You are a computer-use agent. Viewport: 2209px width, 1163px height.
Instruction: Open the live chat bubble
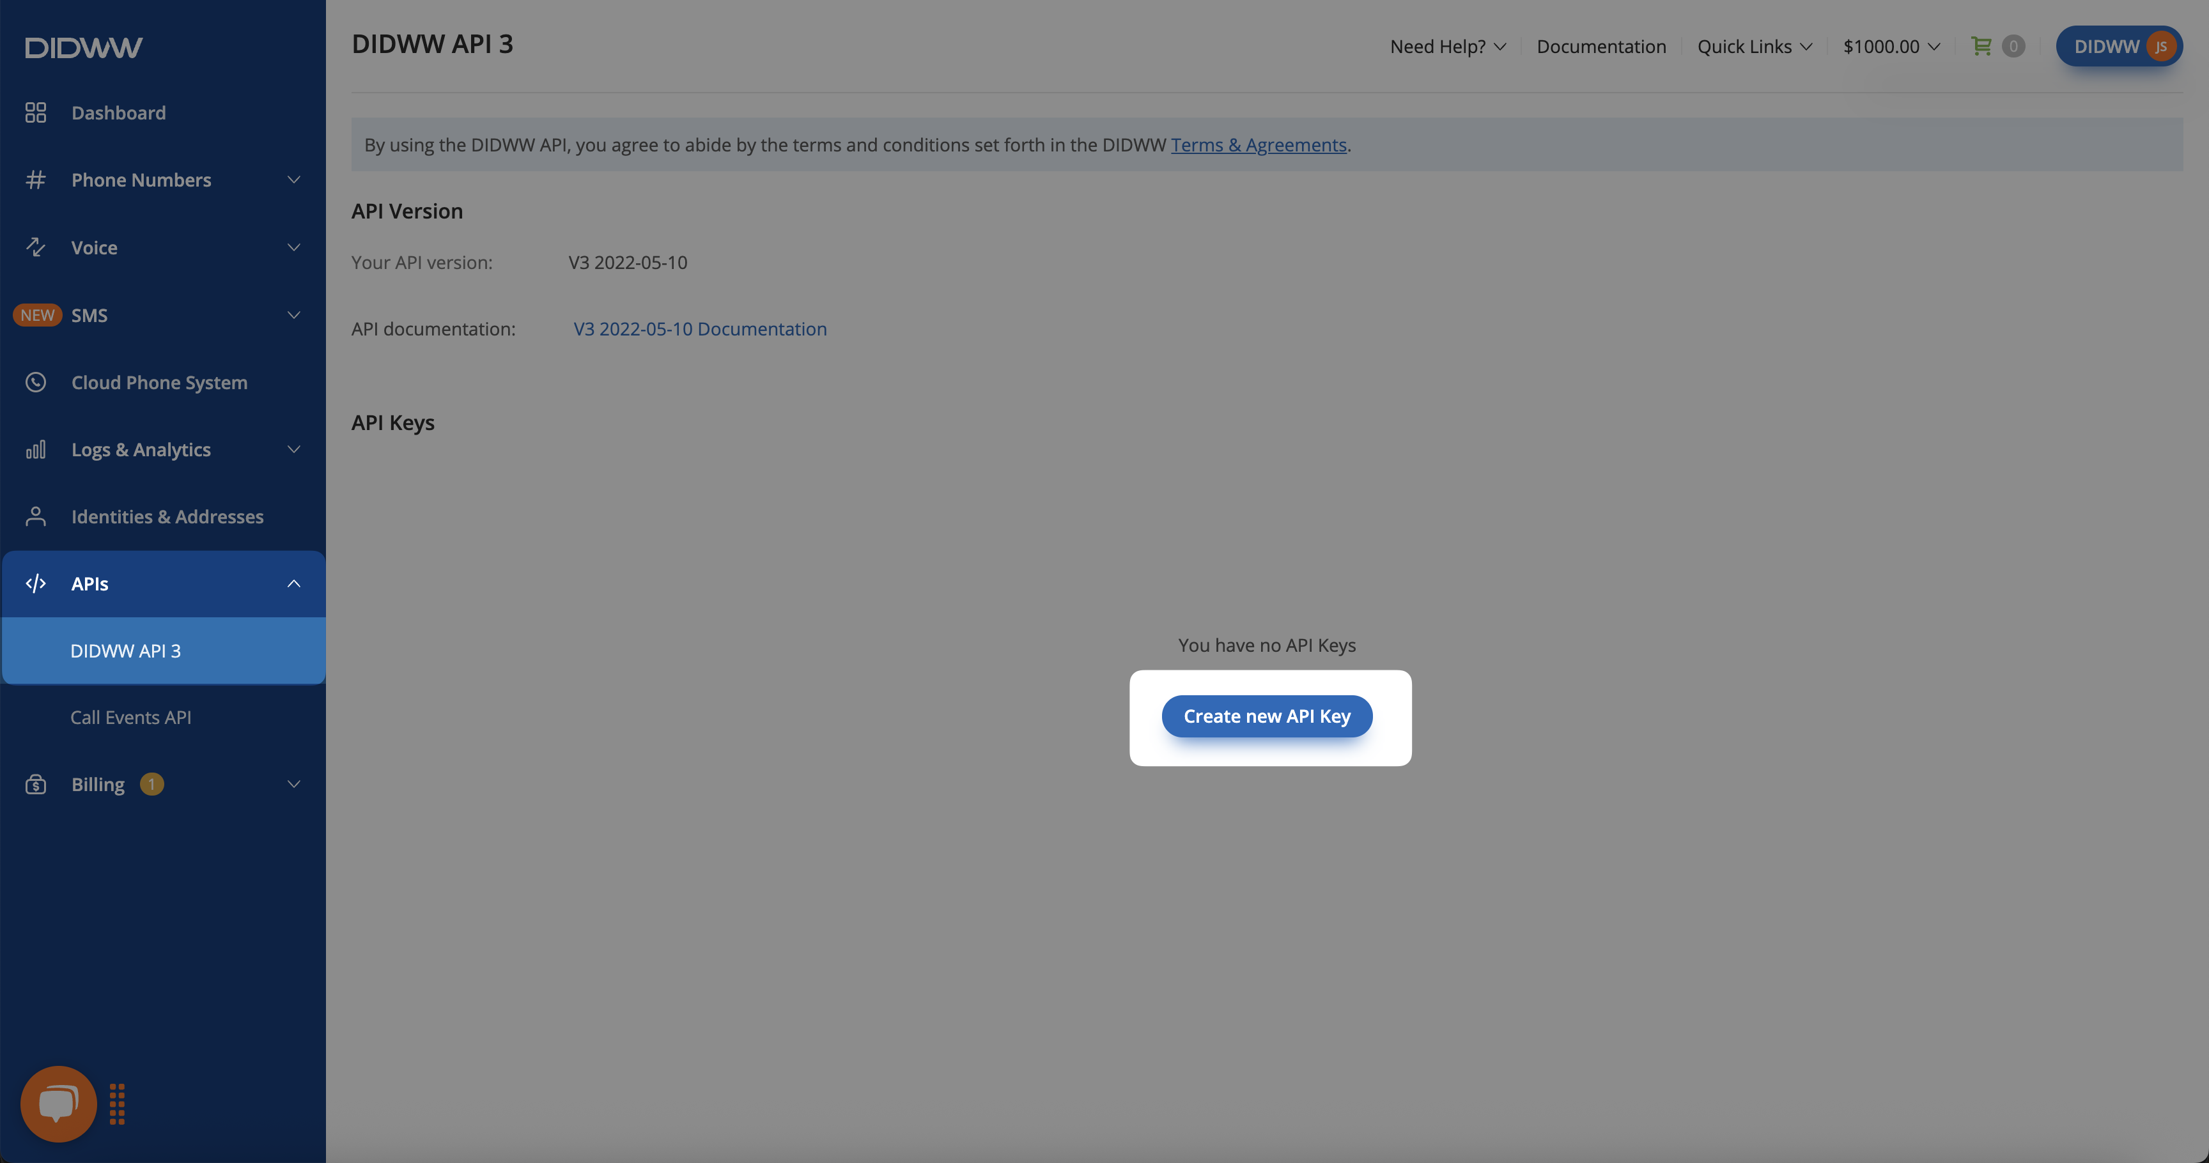tap(58, 1104)
